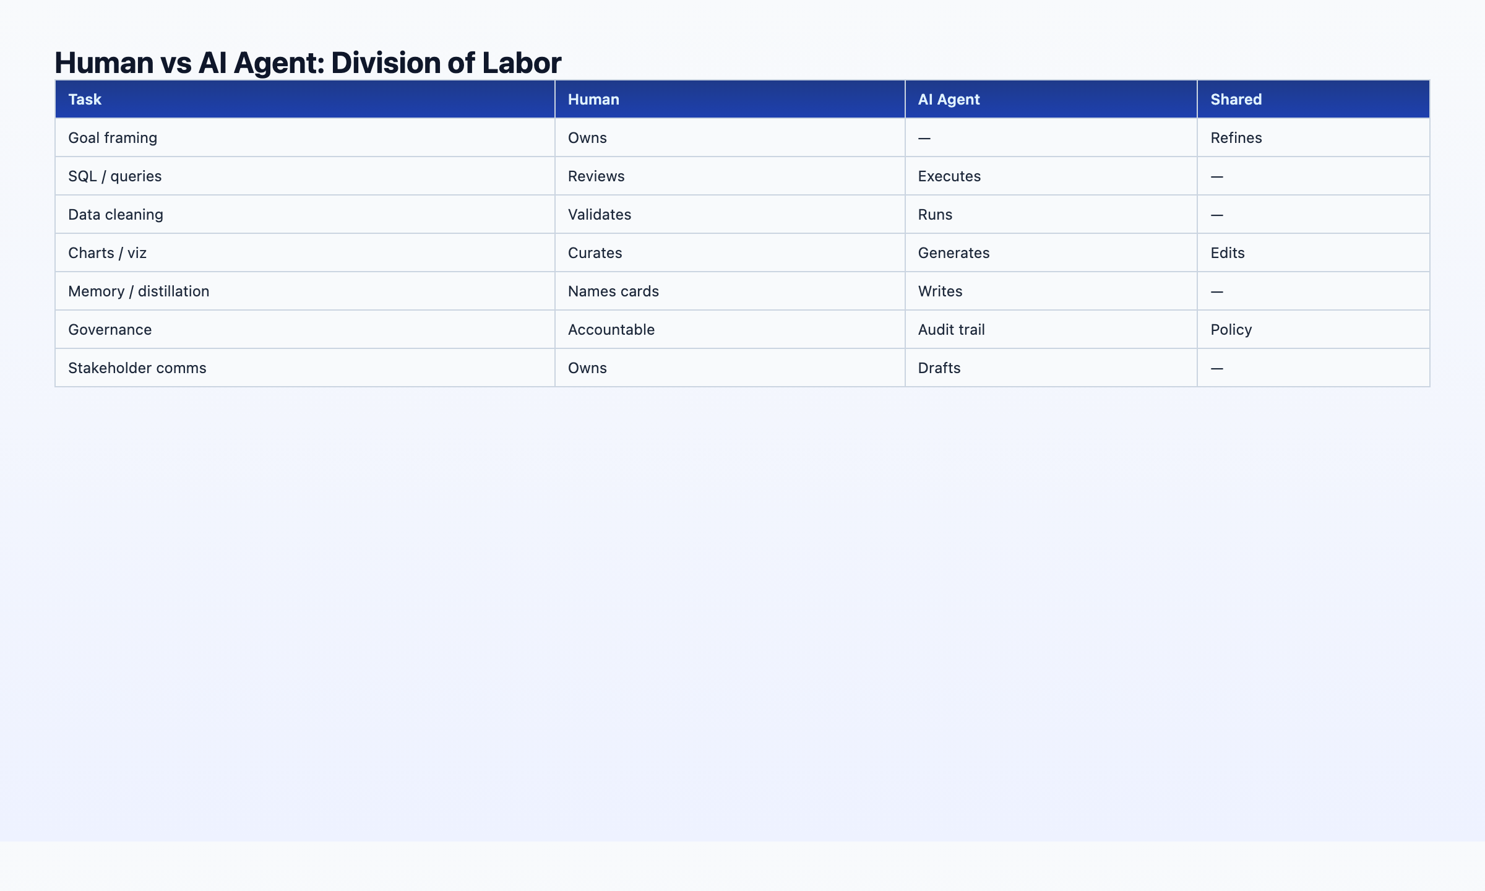
Task: Click the 'Stakeholder comms' task cell
Action: 305,368
